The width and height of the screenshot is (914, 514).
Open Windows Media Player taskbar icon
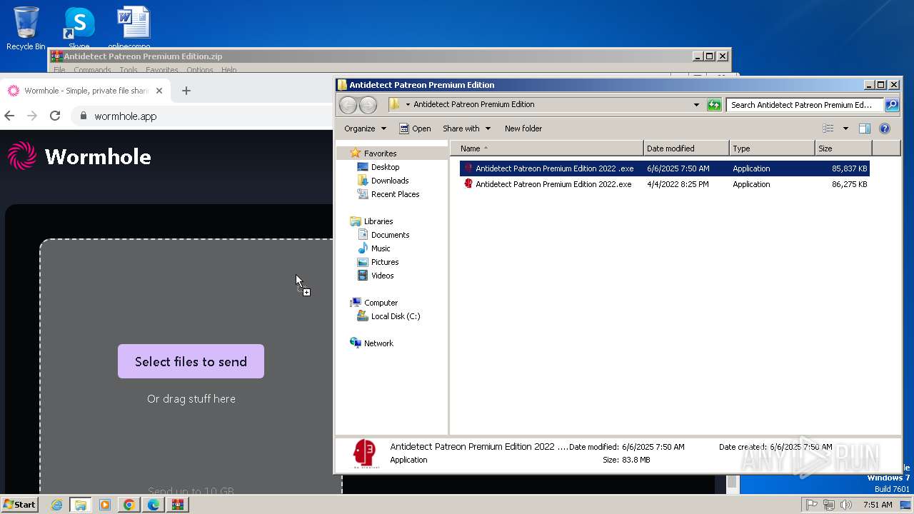[x=105, y=505]
